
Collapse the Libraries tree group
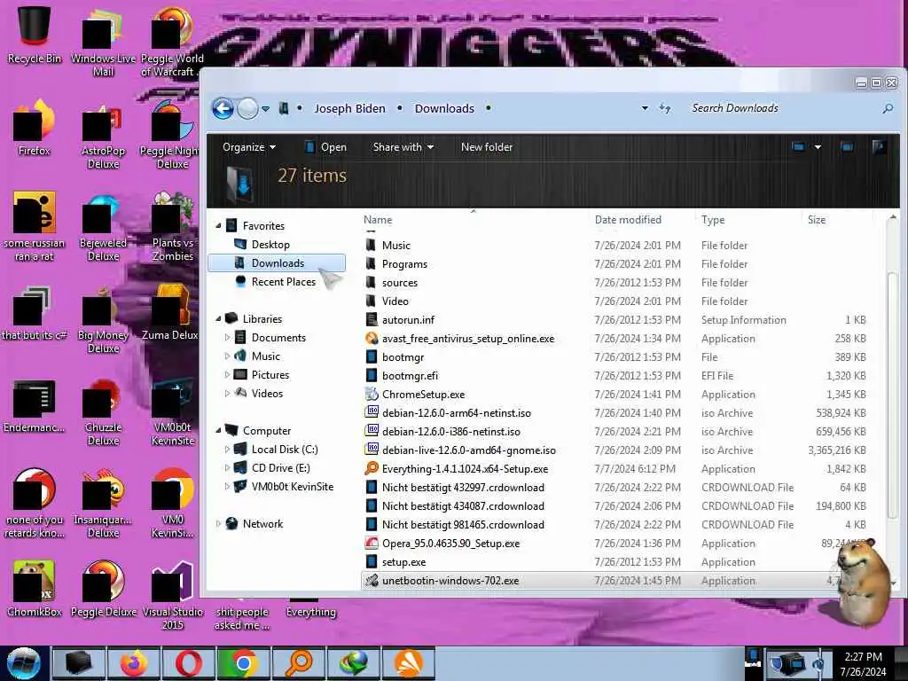pos(218,319)
